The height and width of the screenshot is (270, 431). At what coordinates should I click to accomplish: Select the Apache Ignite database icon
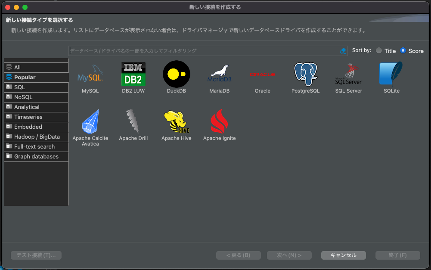219,122
